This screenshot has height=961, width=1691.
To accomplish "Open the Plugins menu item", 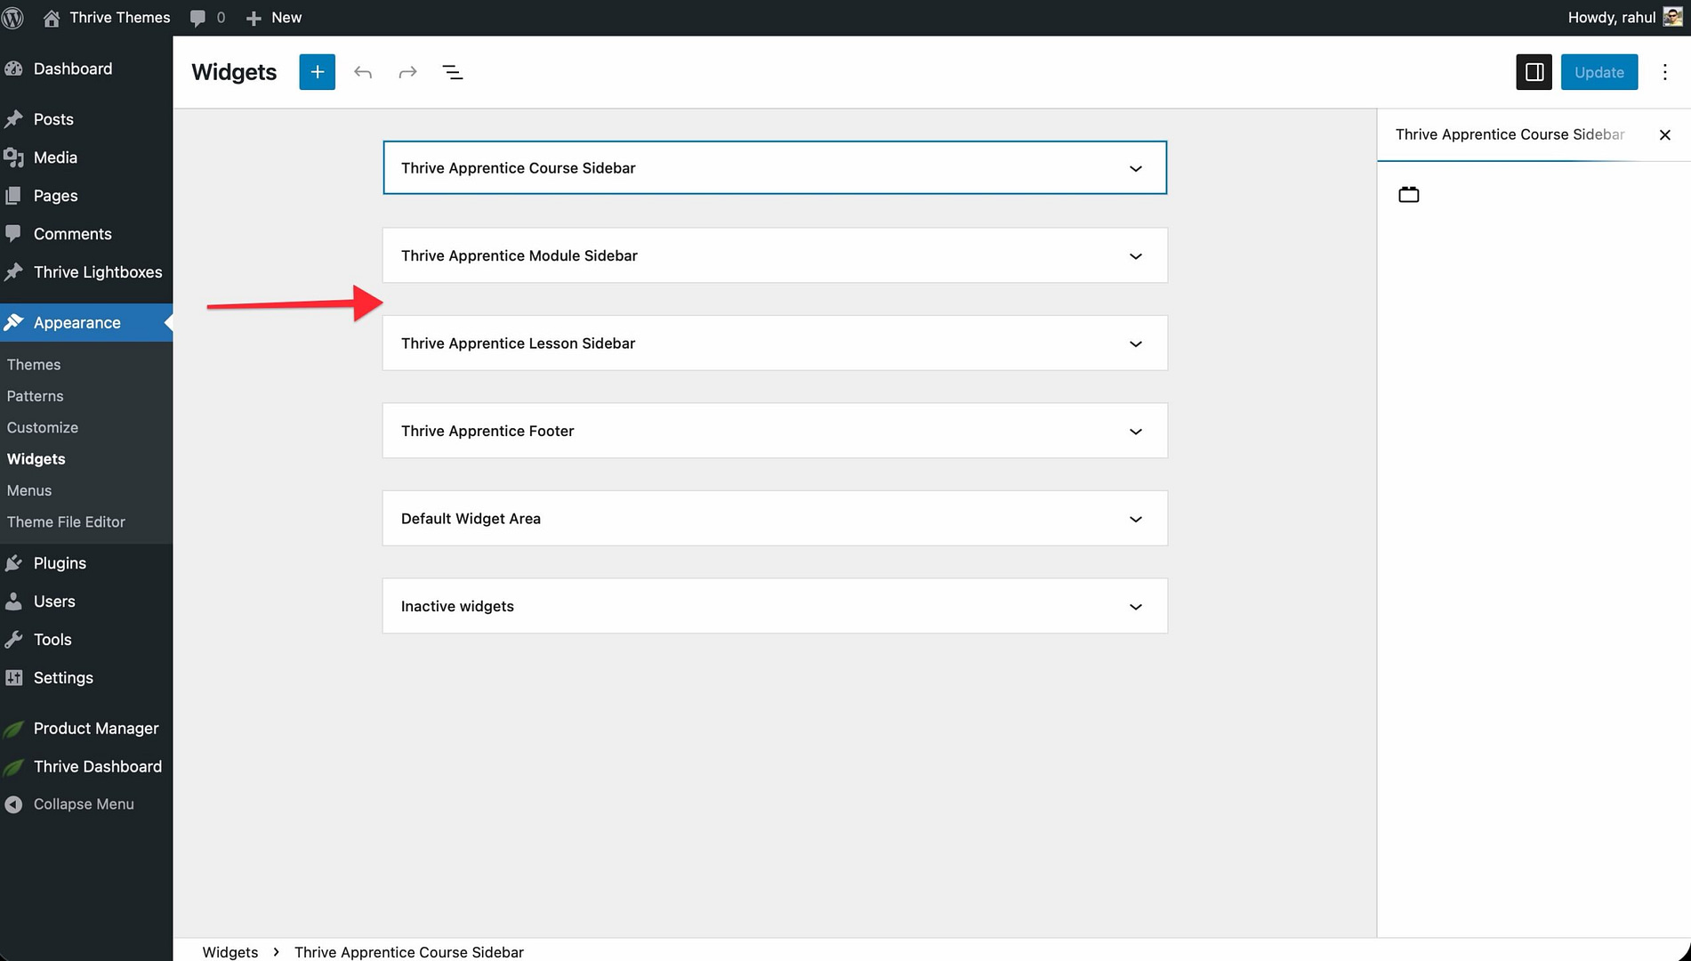I will tap(60, 563).
